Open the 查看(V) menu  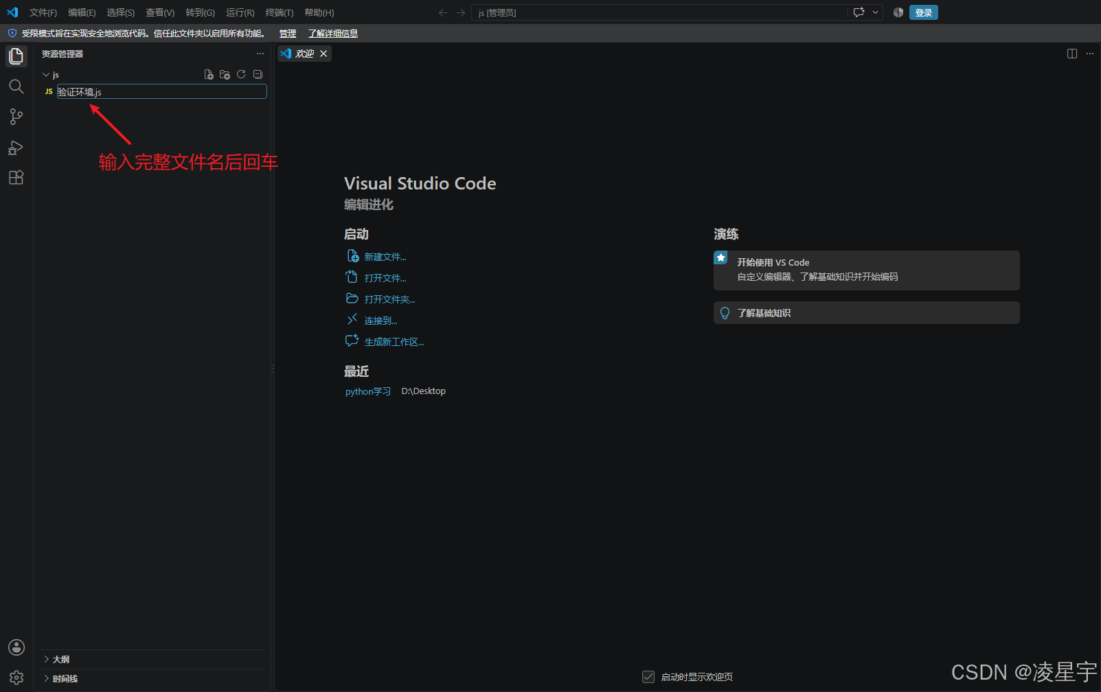pos(160,12)
